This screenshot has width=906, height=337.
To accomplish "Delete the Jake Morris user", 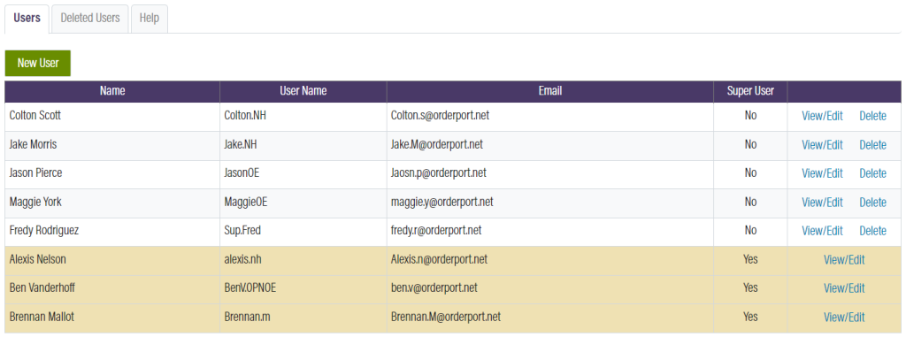I will (x=872, y=144).
